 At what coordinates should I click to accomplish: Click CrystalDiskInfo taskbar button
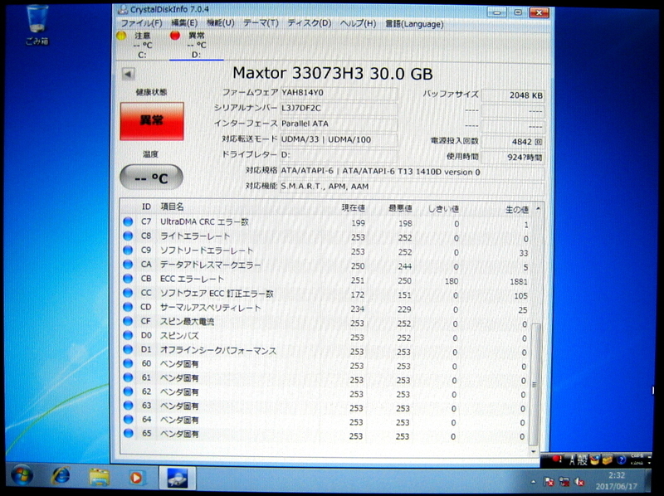pyautogui.click(x=178, y=479)
